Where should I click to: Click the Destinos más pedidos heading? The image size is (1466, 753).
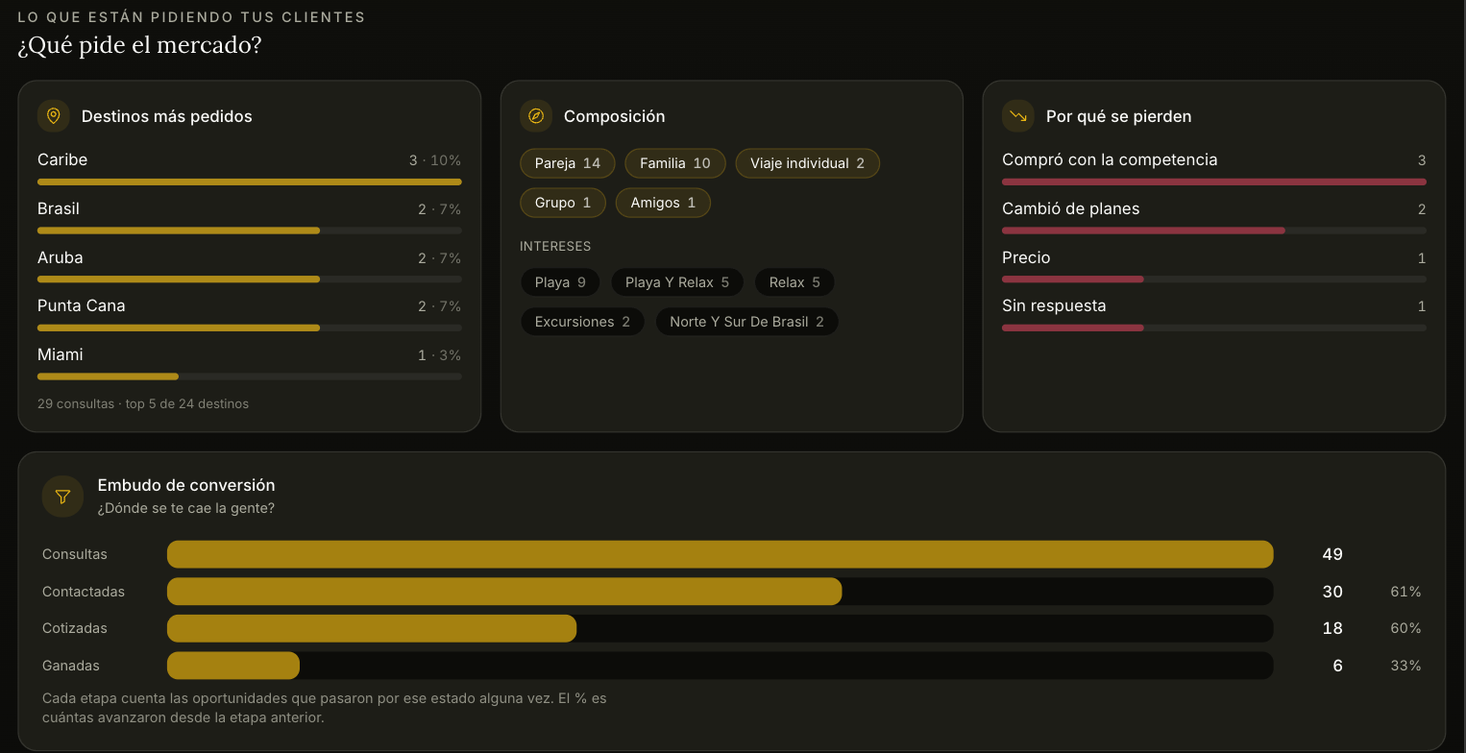point(167,116)
